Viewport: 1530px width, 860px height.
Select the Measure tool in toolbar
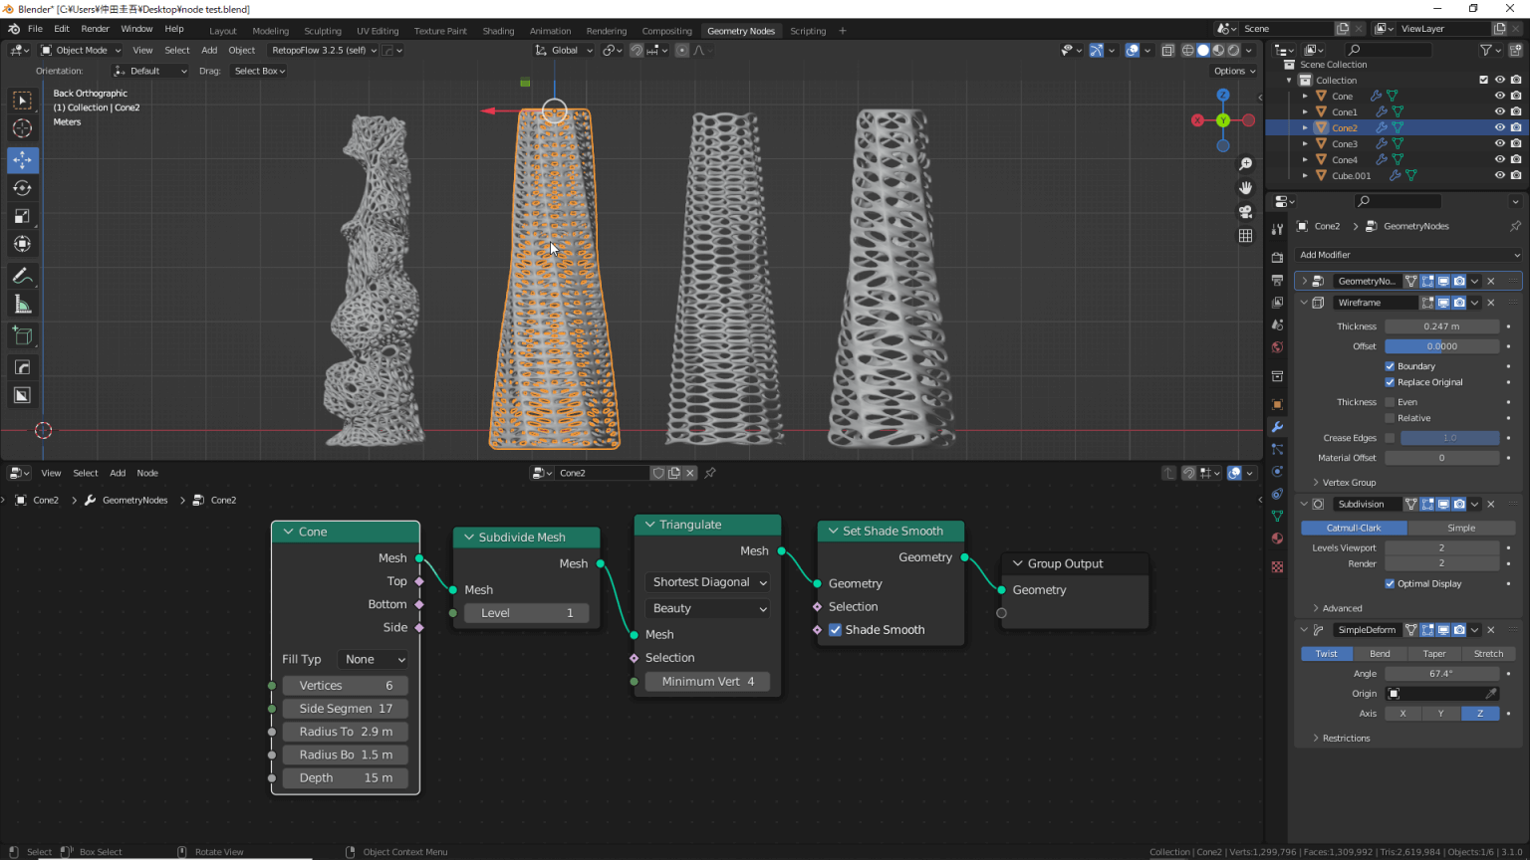pos(22,304)
